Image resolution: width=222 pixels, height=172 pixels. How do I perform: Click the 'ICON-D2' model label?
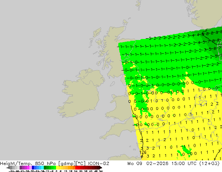[x=98, y=164]
